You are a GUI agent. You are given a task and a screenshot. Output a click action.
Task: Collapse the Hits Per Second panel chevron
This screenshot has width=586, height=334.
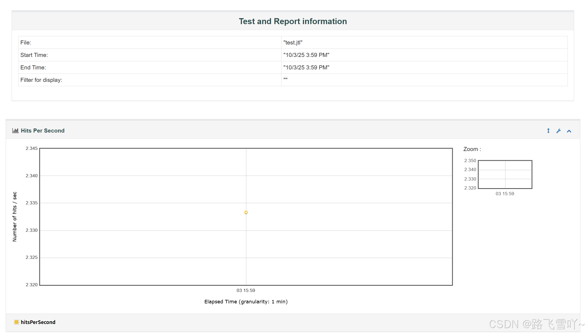[x=569, y=131]
